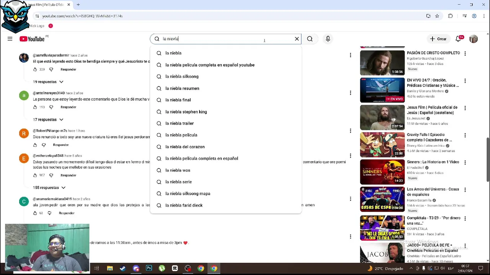Choose suggestion "la niebla wos"
The height and width of the screenshot is (275, 490).
[x=226, y=170]
